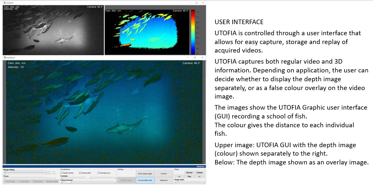Click the depth colour scale bar
This screenshot has width=373, height=186.
click(x=193, y=32)
